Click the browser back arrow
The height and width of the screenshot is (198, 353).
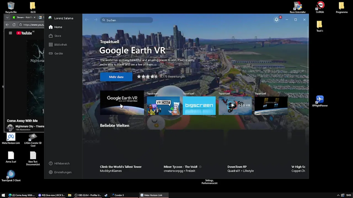7,25
